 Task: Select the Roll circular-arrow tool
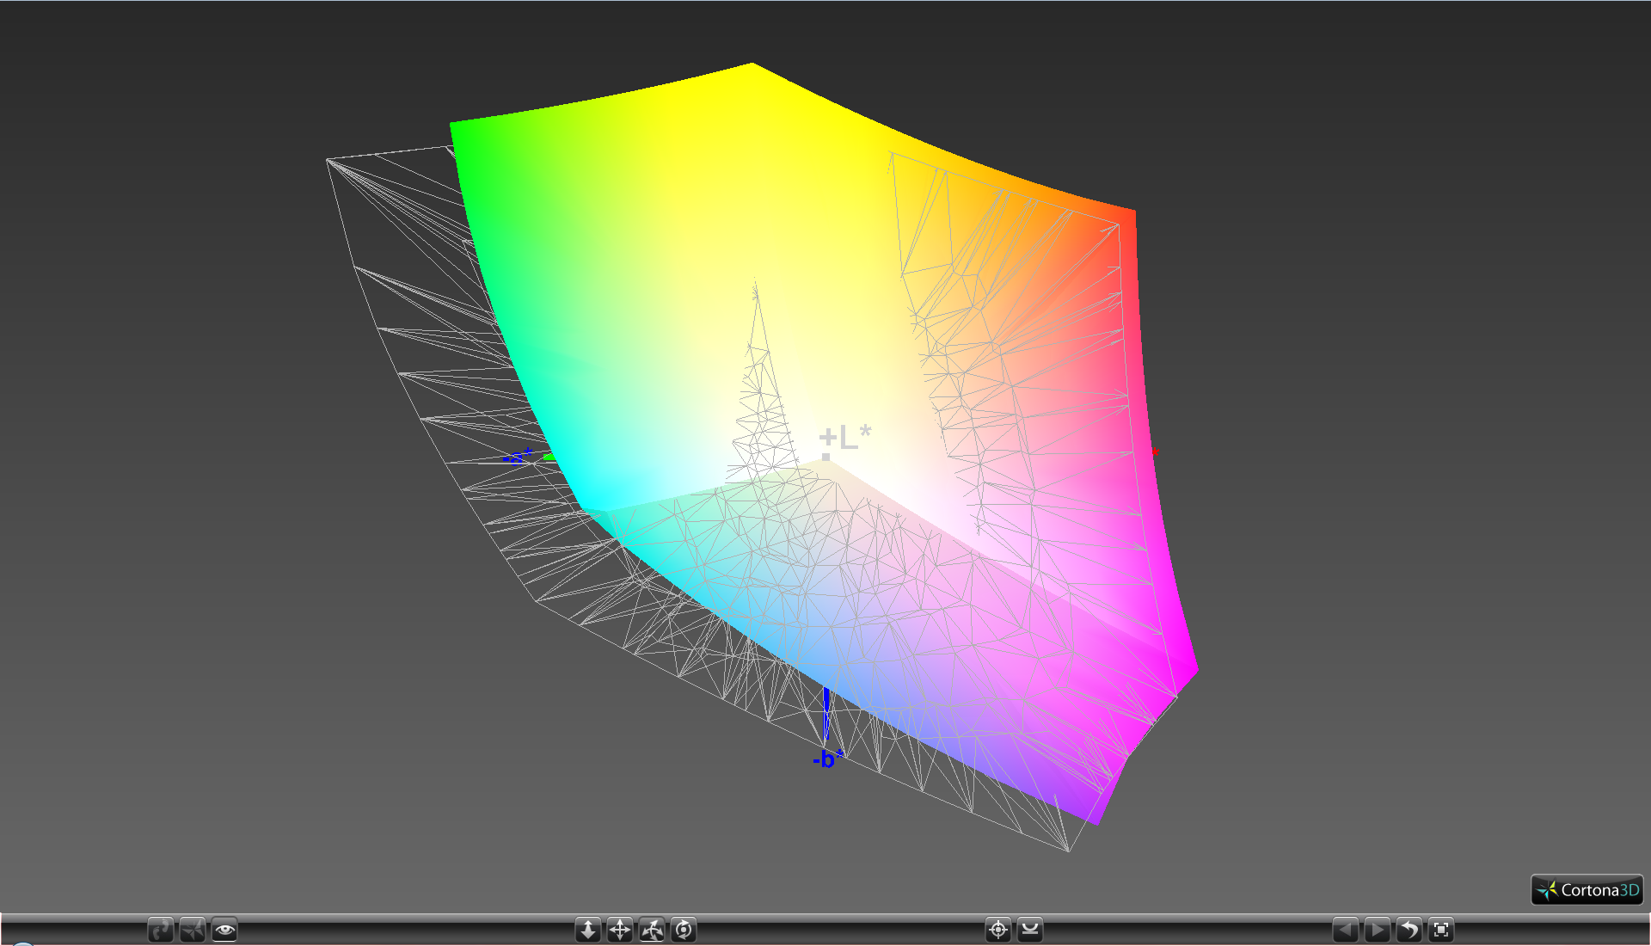click(684, 930)
